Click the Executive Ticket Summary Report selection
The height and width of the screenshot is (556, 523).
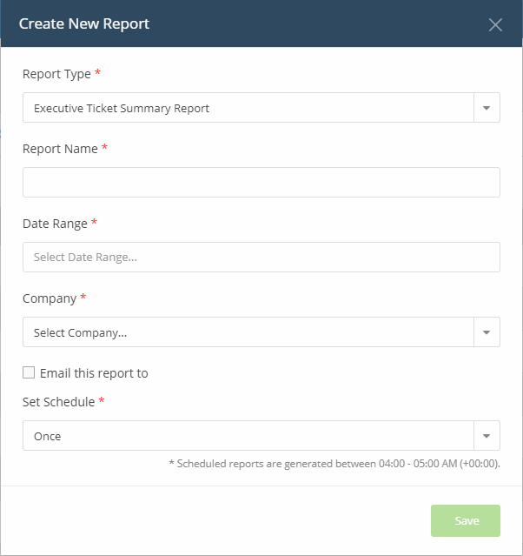pyautogui.click(x=122, y=108)
